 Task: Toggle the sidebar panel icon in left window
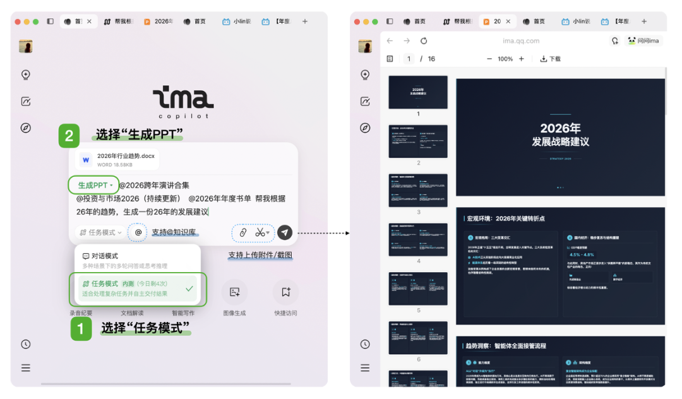click(51, 21)
